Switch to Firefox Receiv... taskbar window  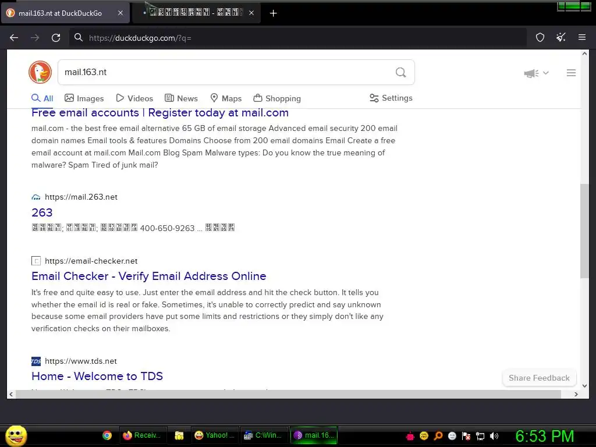point(143,435)
